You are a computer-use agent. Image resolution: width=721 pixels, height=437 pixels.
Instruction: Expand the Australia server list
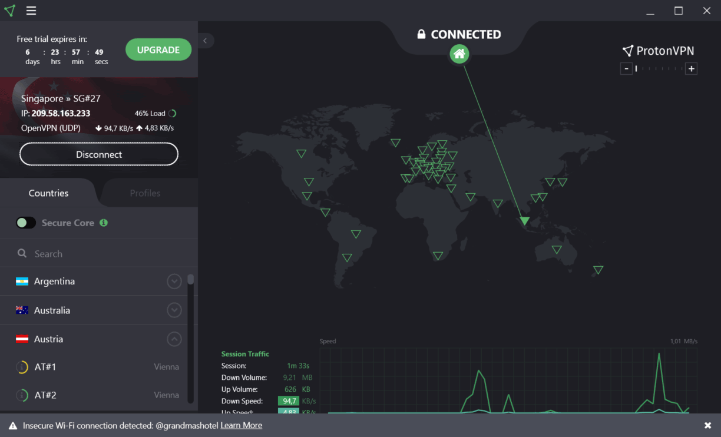pos(174,310)
